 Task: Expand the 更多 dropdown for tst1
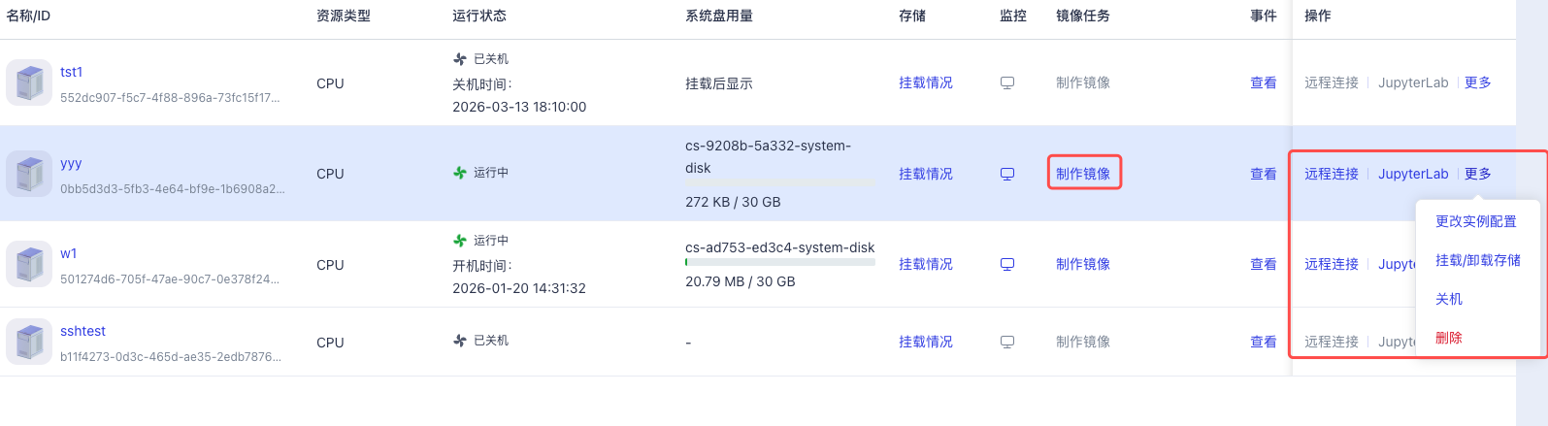[x=1477, y=82]
